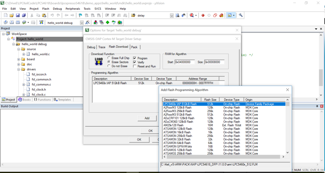This screenshot has height=173, width=325.
Task: Click the LOAD download-to-flash toolbar icon
Action: [x=41, y=22]
